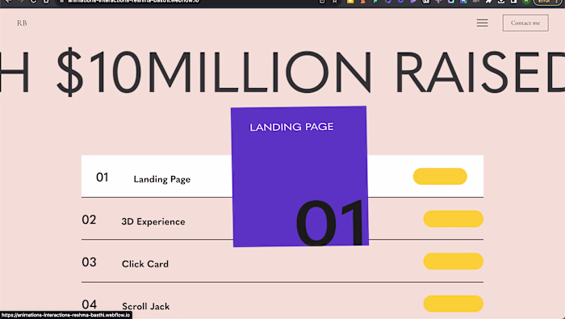565x319 pixels.
Task: Click the row number 02
Action: 89,220
